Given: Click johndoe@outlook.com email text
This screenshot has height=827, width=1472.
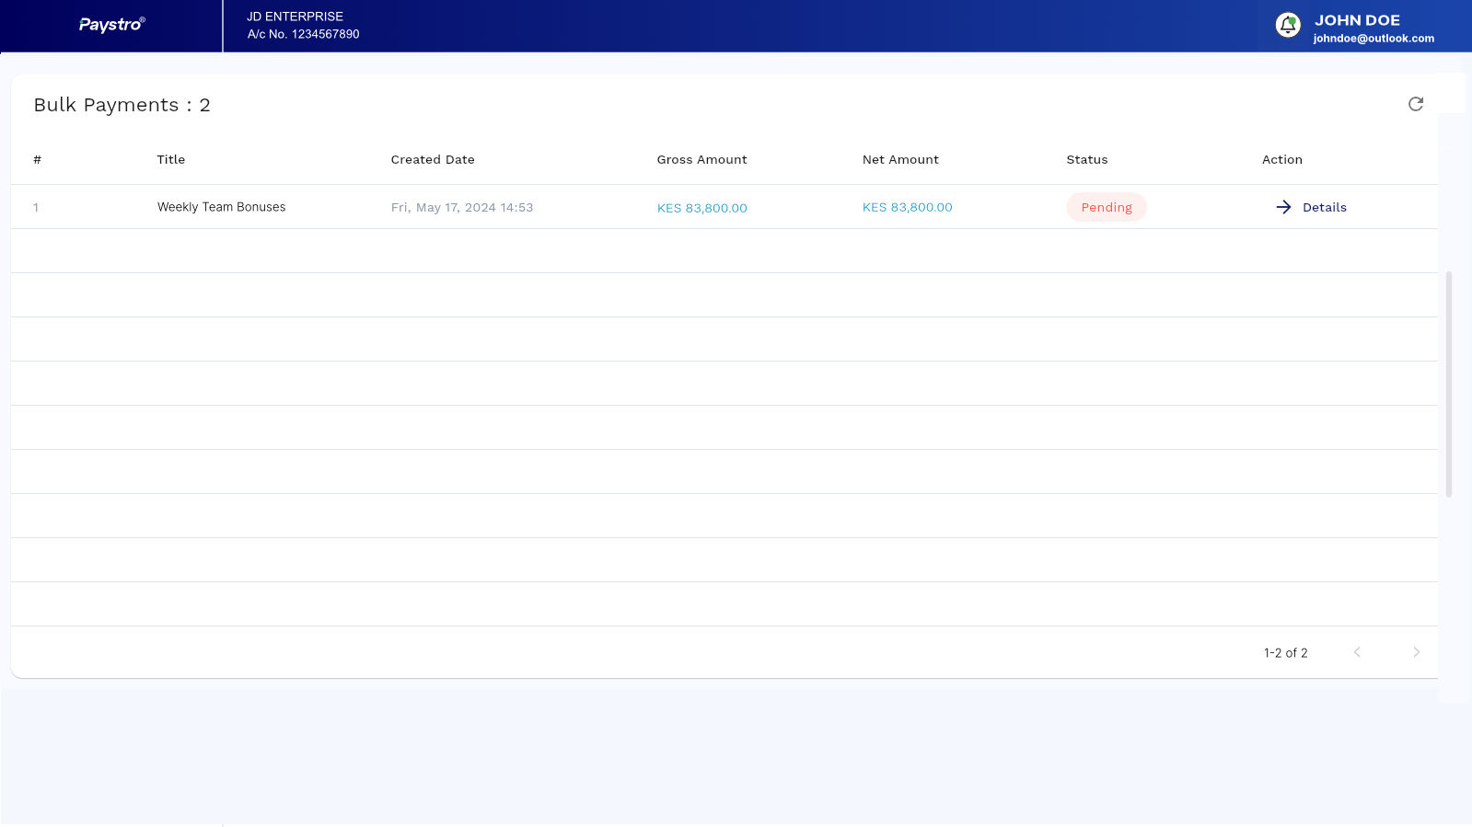Looking at the screenshot, I should [x=1373, y=39].
